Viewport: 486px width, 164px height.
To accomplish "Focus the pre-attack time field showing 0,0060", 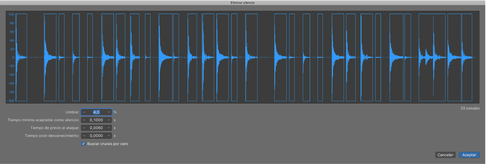I will click(97, 128).
